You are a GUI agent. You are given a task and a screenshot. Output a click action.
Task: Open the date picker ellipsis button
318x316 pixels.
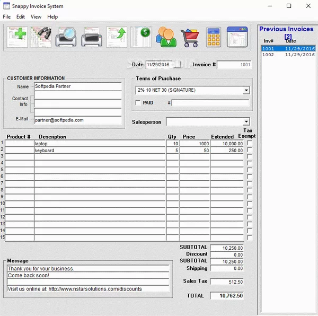coord(177,65)
